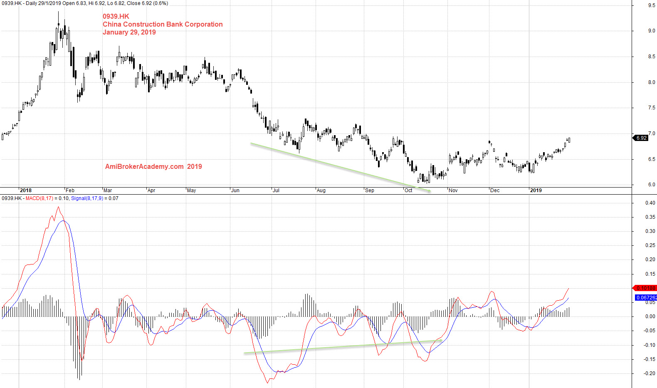Click the 6.92 last price marker

(641, 138)
